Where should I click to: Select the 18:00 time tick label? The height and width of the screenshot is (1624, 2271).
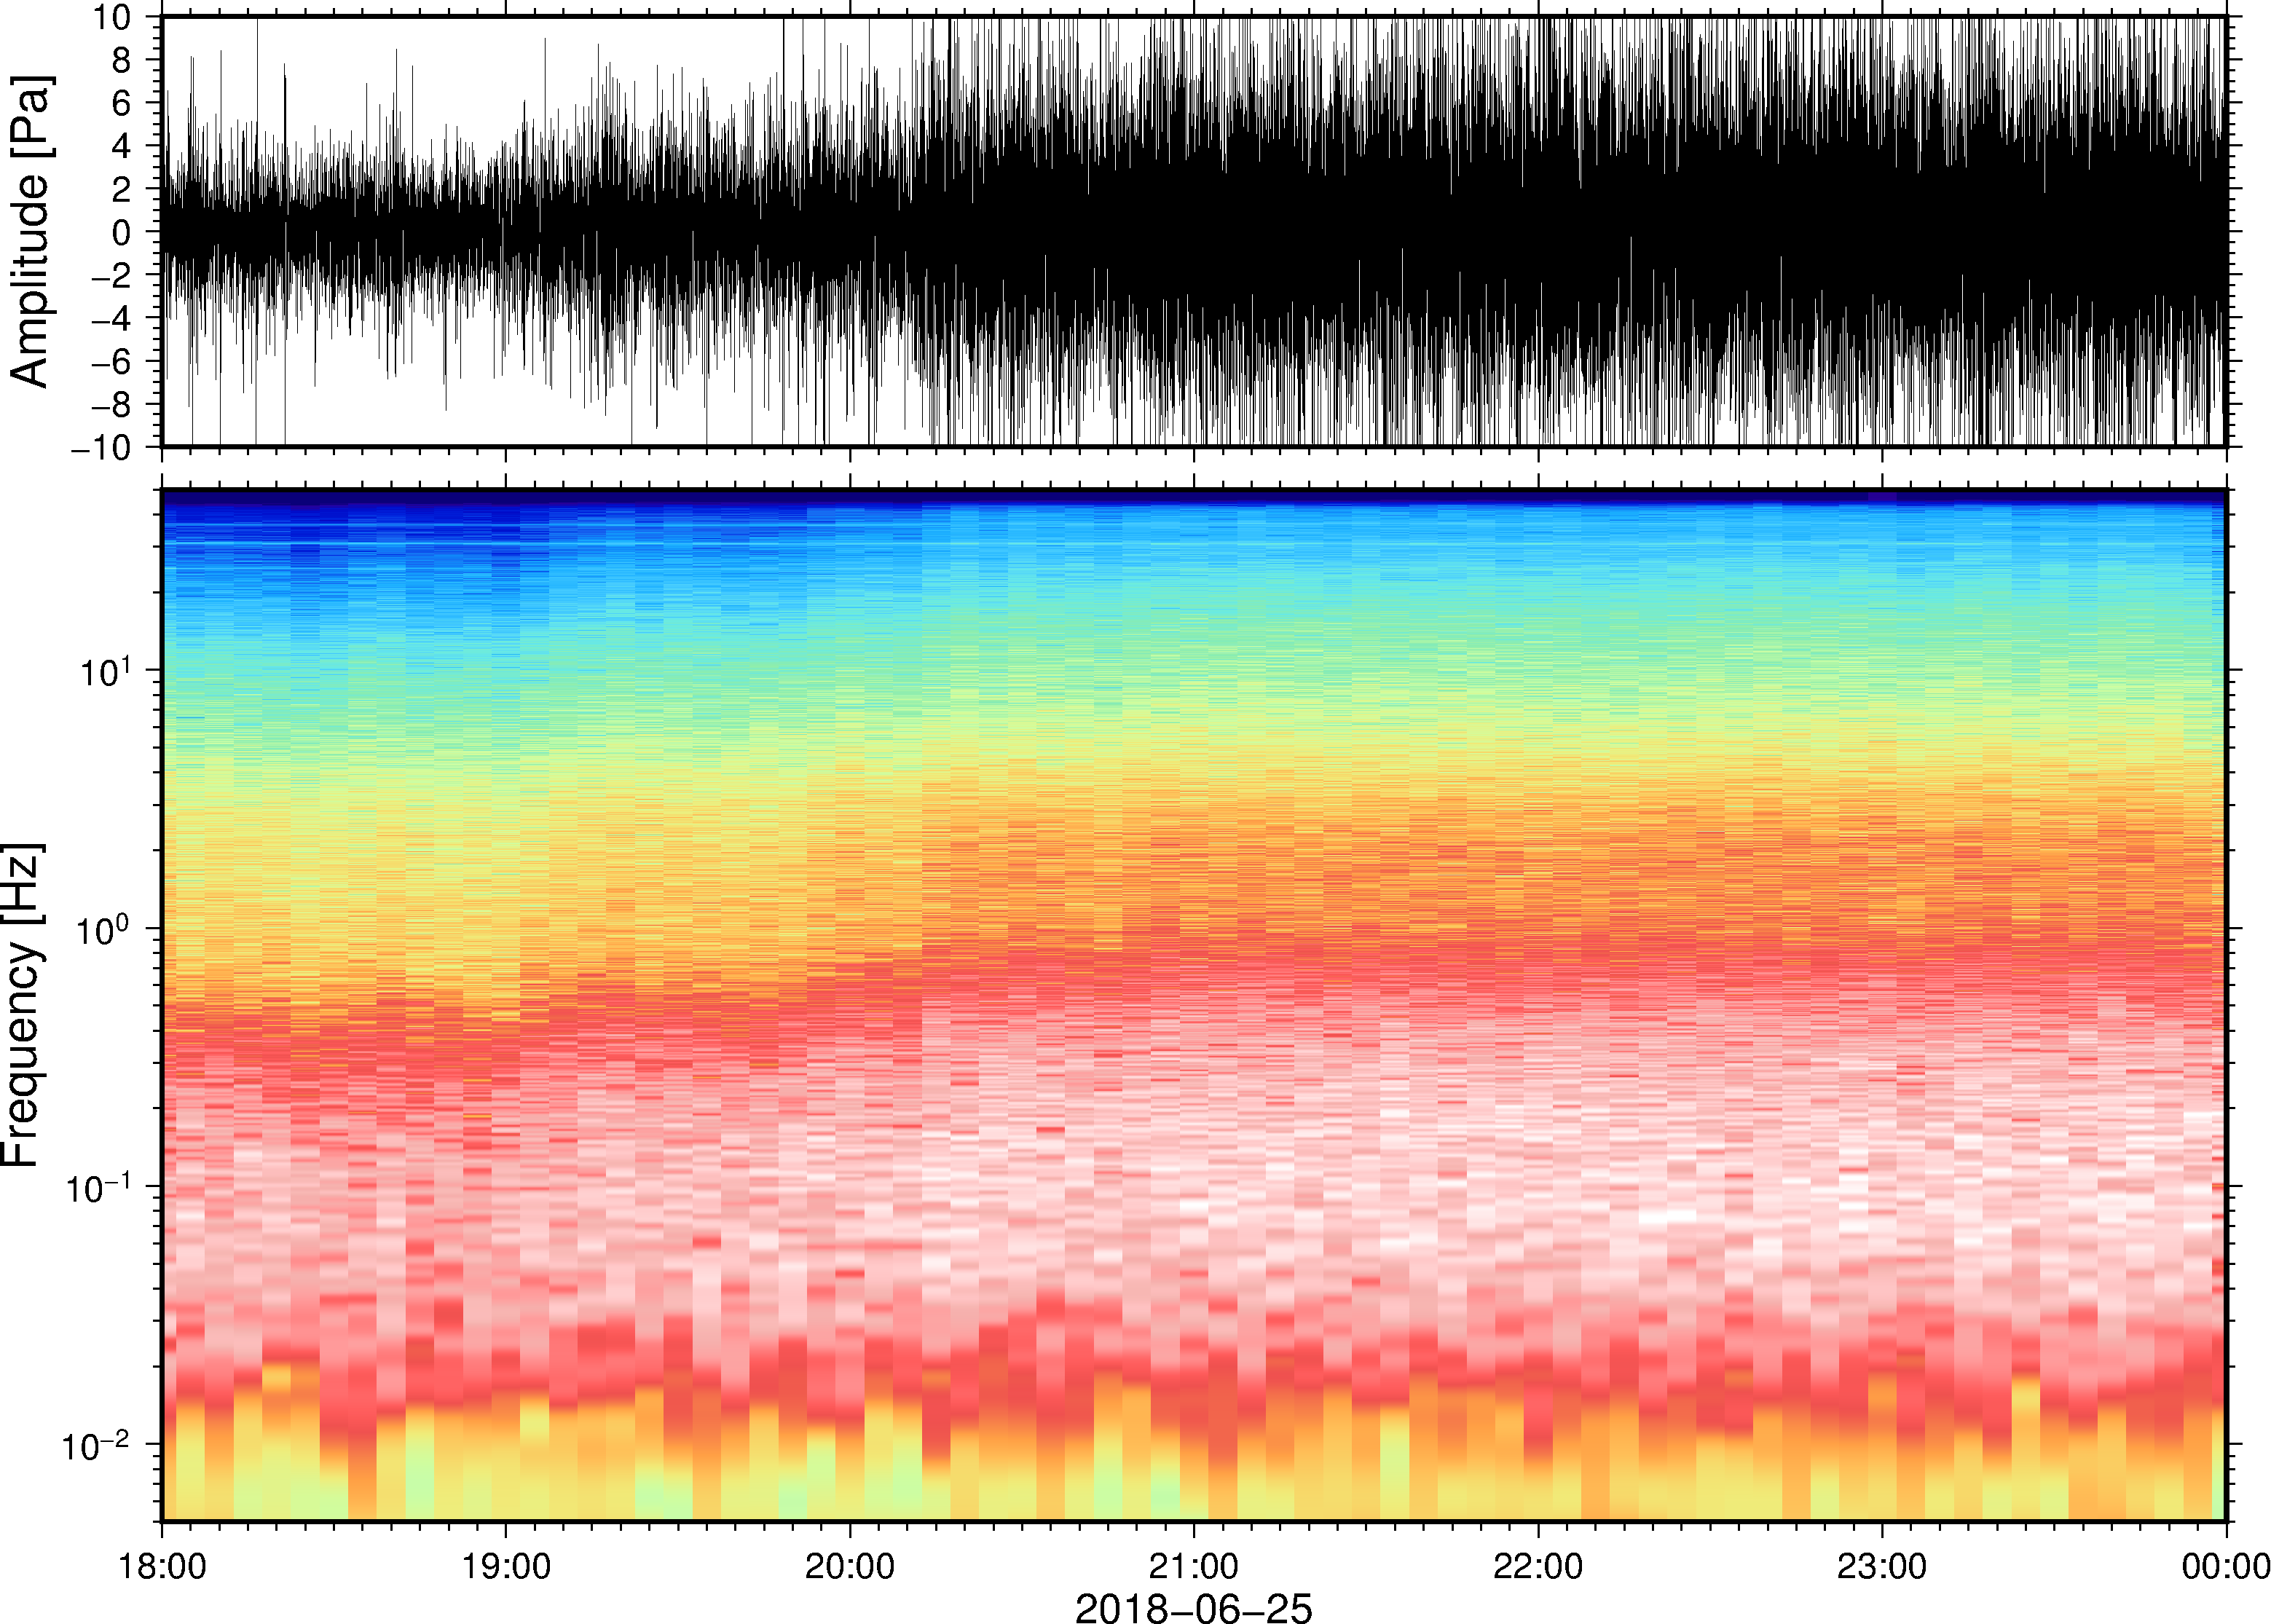click(x=162, y=1566)
